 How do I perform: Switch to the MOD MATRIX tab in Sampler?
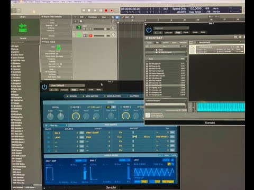coord(90,96)
